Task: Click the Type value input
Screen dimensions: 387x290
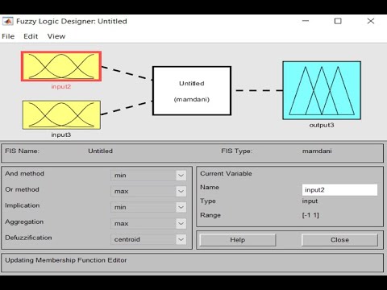Action: pyautogui.click(x=310, y=201)
